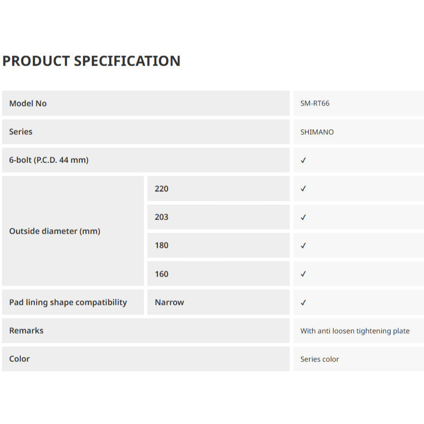Click the 6-bolt (P.C.D. 44 mm) label
The width and height of the screenshot is (424, 424).
tap(48, 161)
